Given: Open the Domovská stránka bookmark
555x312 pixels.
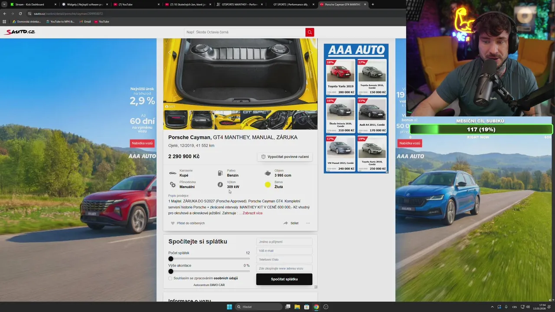Looking at the screenshot, I should pos(27,22).
